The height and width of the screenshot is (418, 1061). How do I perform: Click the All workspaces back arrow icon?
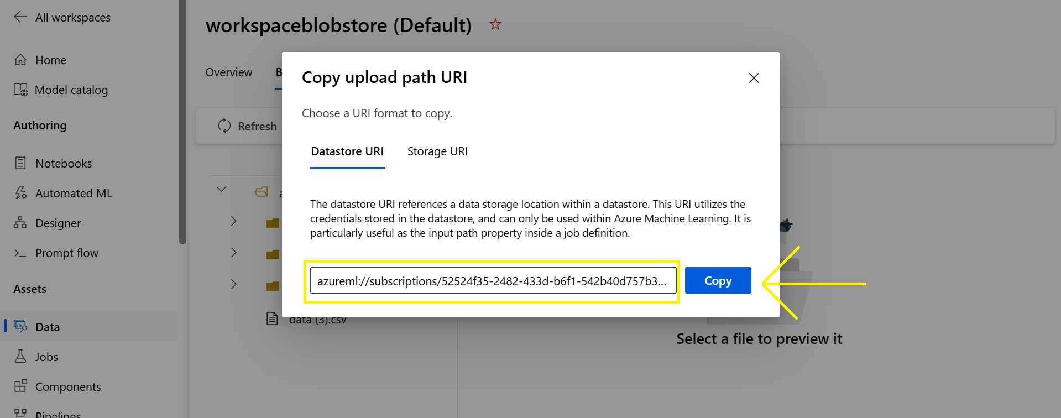[x=20, y=17]
